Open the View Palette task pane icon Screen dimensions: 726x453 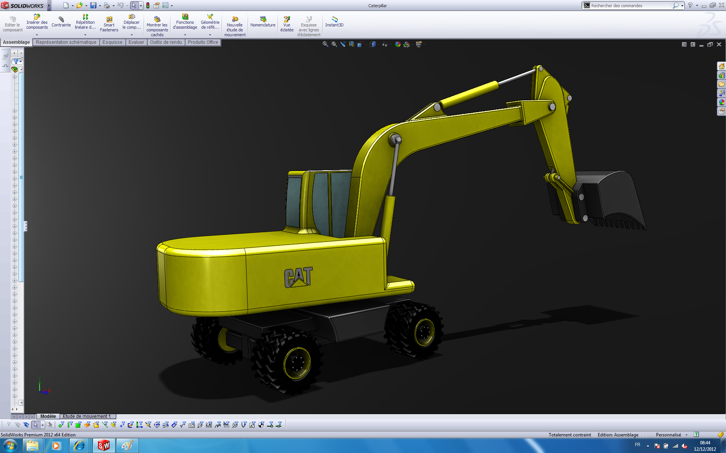point(721,93)
